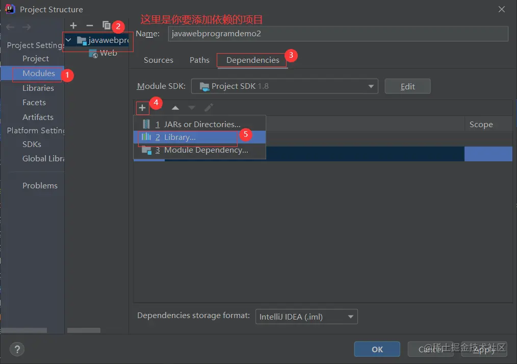Screen dimensions: 517x364
Task: Copy the selected module icon
Action: [x=106, y=26]
